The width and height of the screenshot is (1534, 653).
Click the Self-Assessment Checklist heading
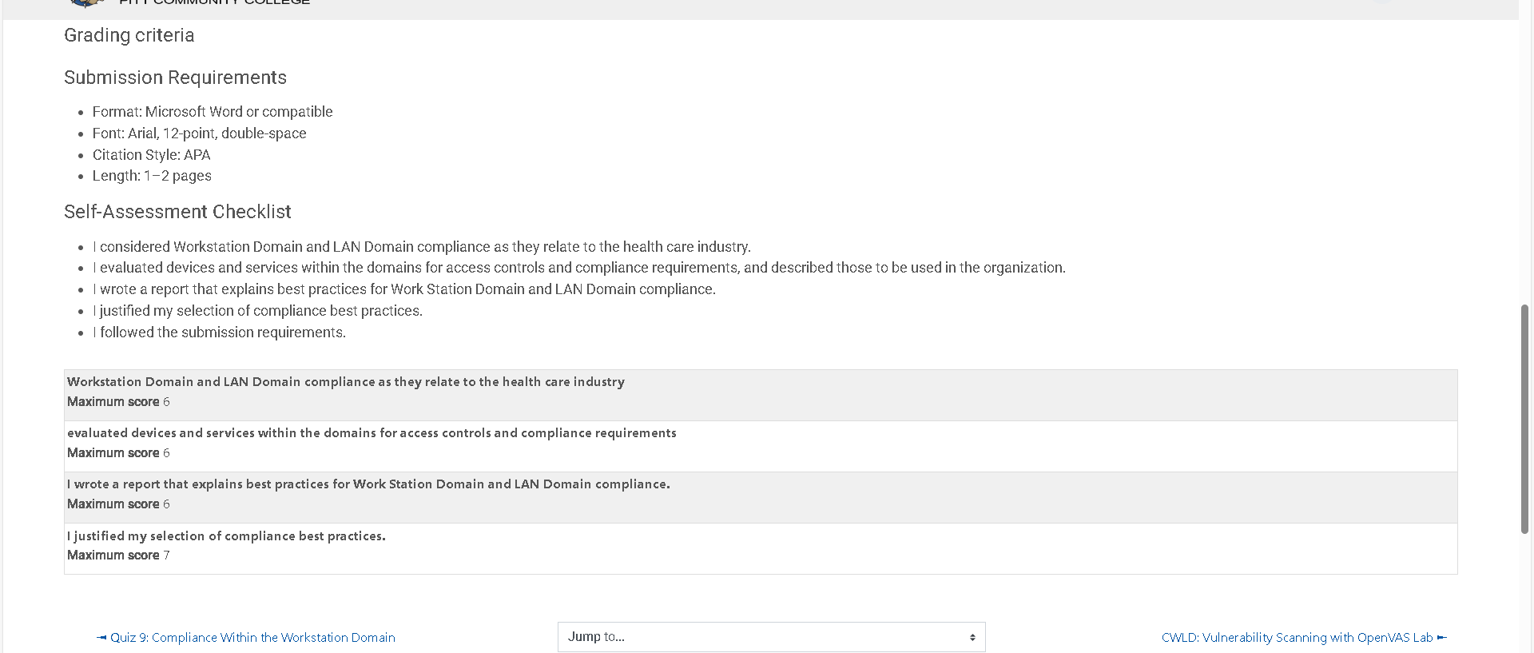point(177,212)
